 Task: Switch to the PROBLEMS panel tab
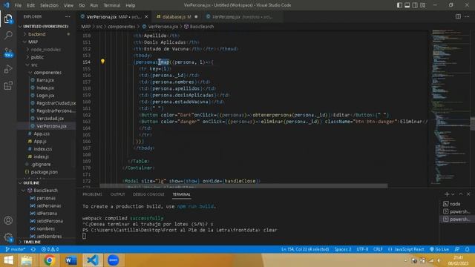click(92, 194)
